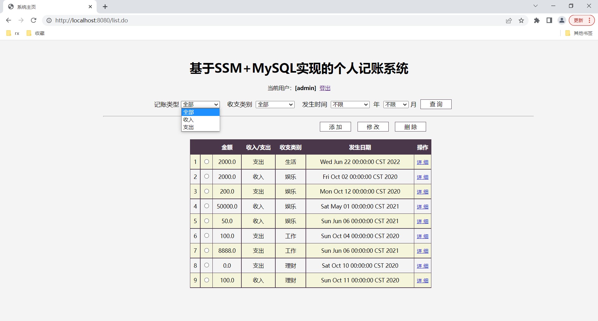This screenshot has width=598, height=321.
Task: View site information icon in address bar
Action: pos(49,20)
